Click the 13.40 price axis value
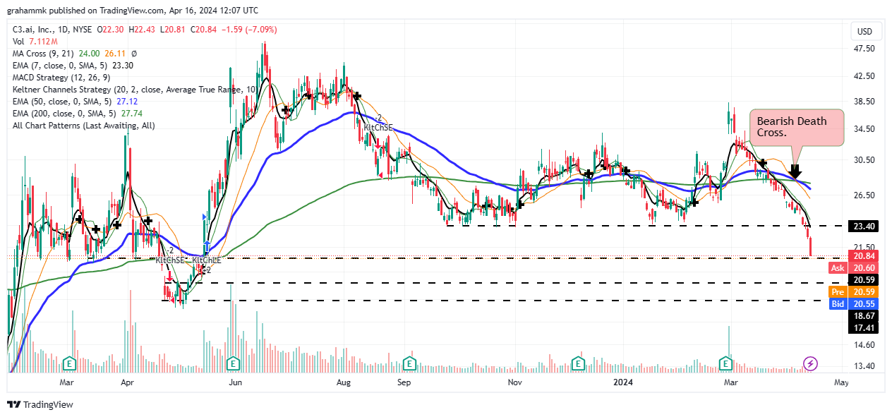This screenshot has height=417, width=892. (864, 366)
